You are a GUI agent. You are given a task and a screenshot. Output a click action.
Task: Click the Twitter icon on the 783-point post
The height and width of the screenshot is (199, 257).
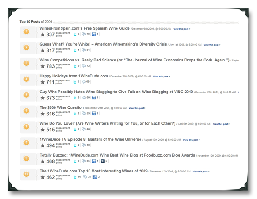click(75, 66)
